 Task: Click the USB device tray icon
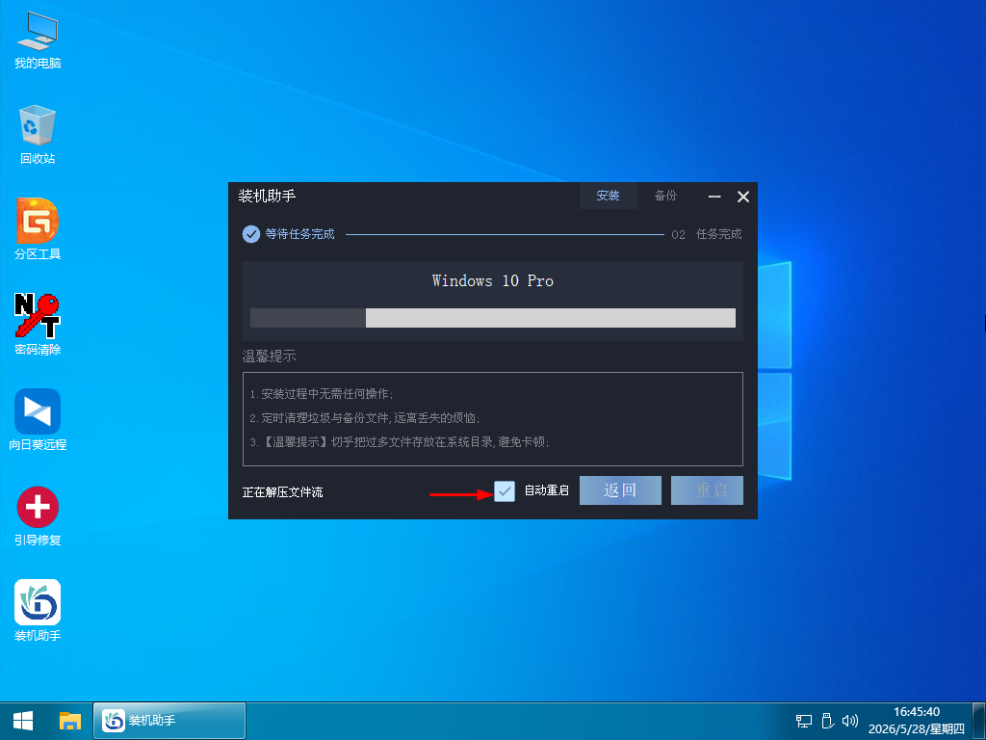pyautogui.click(x=827, y=721)
